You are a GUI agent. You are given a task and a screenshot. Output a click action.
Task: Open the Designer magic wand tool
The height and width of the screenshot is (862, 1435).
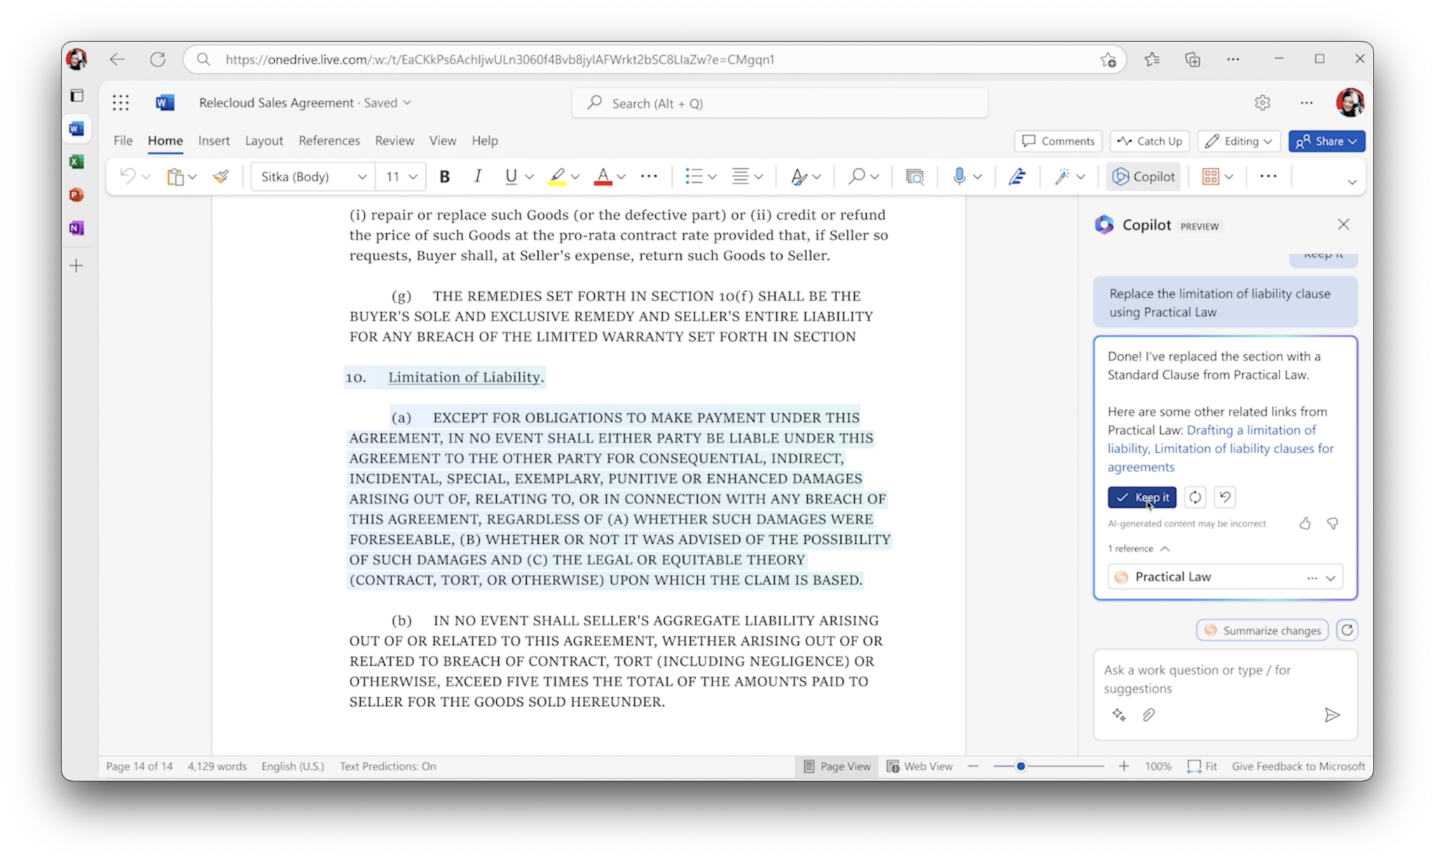pyautogui.click(x=1063, y=176)
